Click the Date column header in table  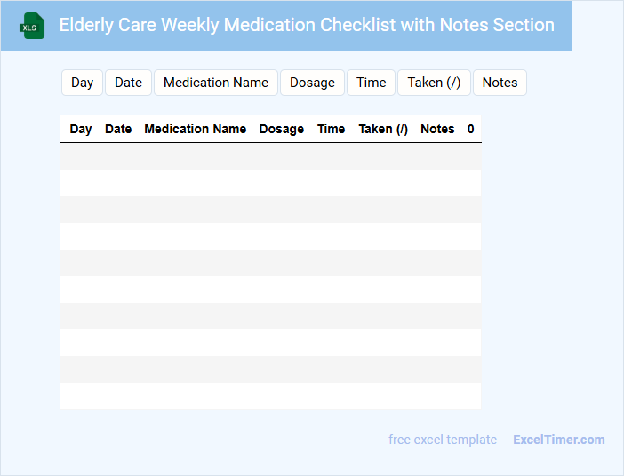tap(118, 129)
